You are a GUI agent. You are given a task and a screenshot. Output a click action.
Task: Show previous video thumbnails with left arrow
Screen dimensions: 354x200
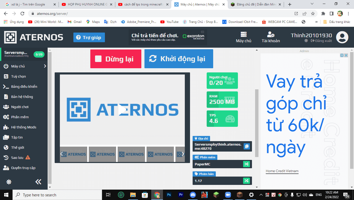[x=62, y=154]
